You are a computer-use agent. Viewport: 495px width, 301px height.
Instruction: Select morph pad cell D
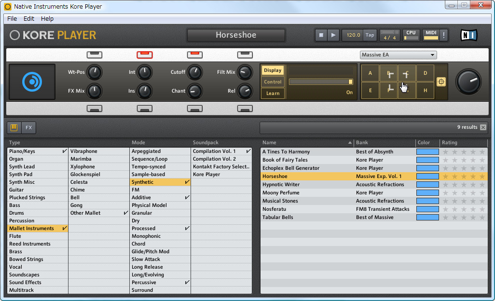[x=425, y=73]
